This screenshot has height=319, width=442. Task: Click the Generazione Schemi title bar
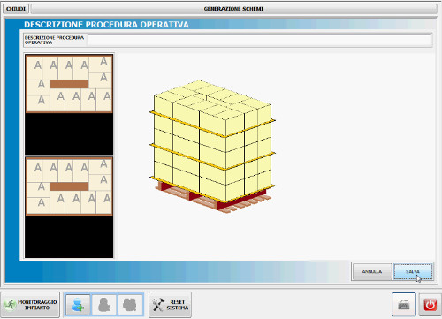click(234, 9)
